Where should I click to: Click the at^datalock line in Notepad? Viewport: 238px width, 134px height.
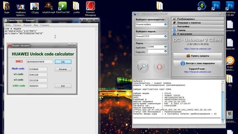pos(21,31)
